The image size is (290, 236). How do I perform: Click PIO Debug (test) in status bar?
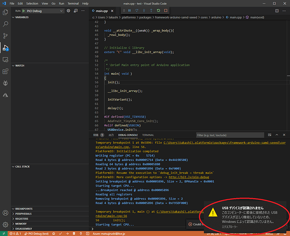(x=37, y=234)
